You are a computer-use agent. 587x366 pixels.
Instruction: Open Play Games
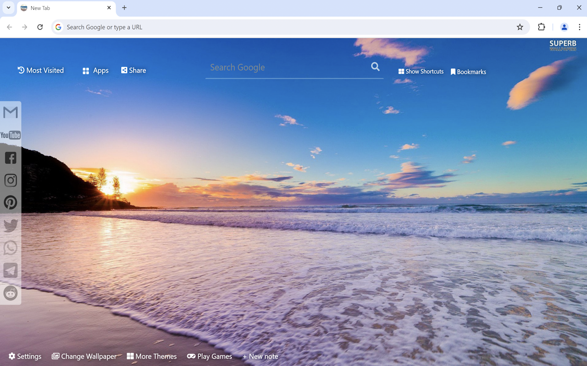[210, 356]
